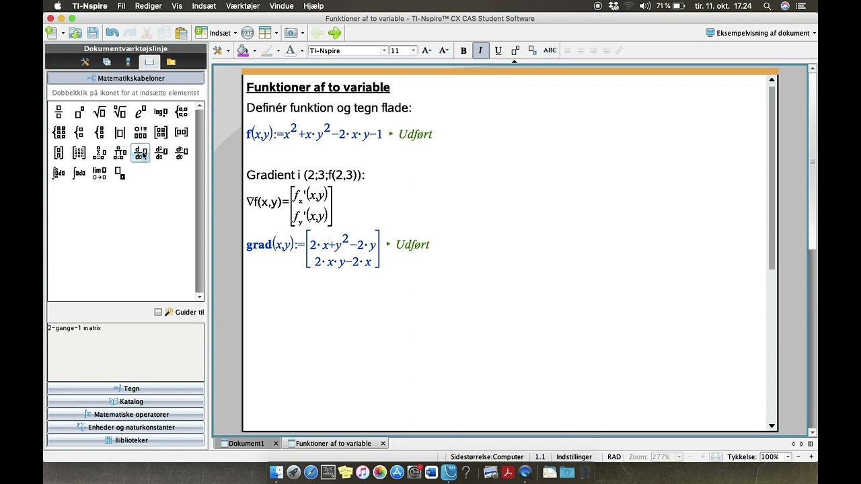Expand the Biblioteker section

tap(126, 440)
